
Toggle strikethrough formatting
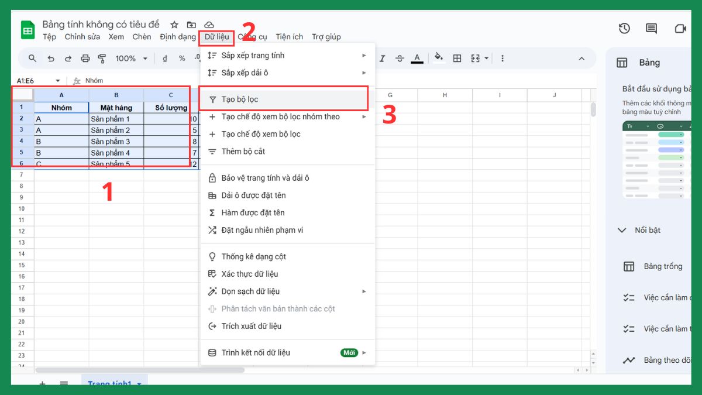pos(400,59)
